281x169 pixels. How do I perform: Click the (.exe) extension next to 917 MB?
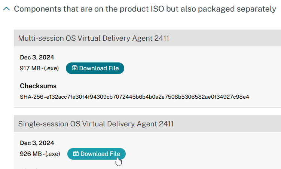pyautogui.click(x=51, y=68)
